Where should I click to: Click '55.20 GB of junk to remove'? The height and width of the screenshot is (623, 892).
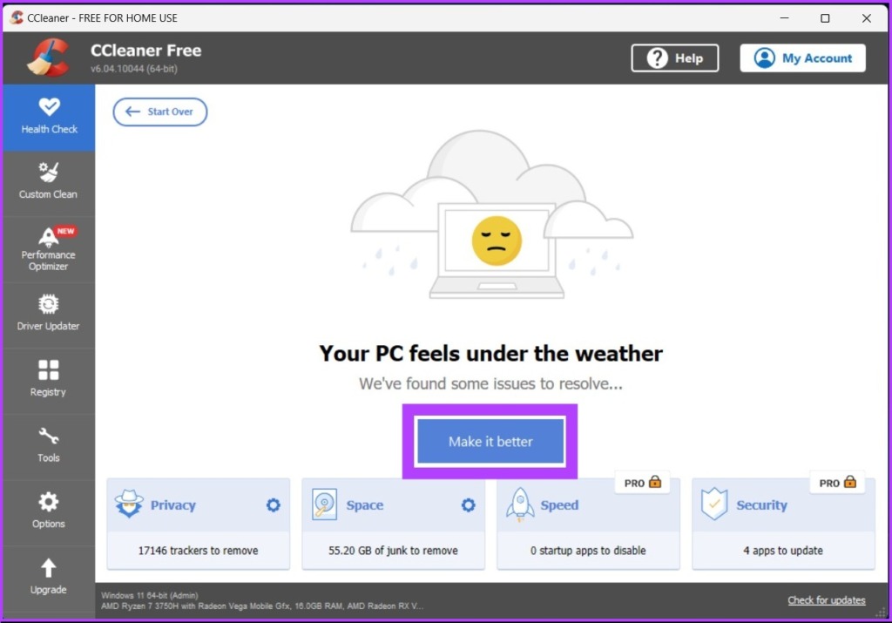point(393,550)
